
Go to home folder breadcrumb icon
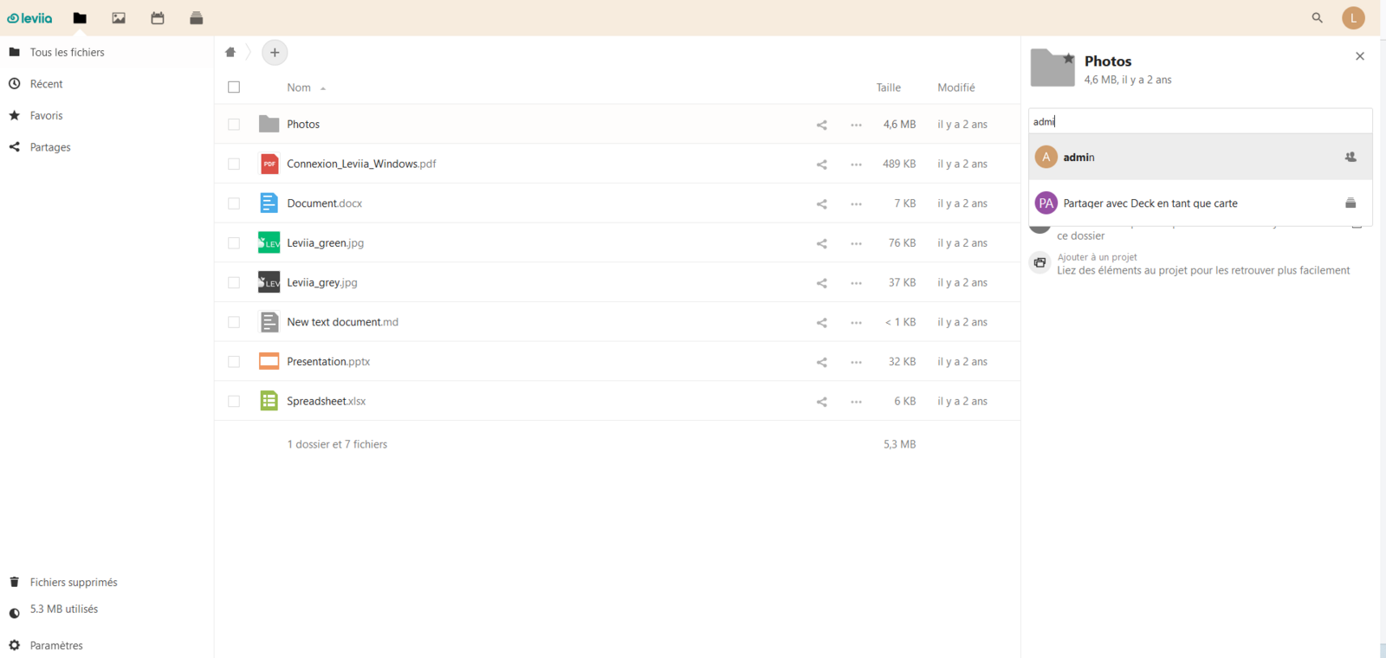pyautogui.click(x=230, y=52)
